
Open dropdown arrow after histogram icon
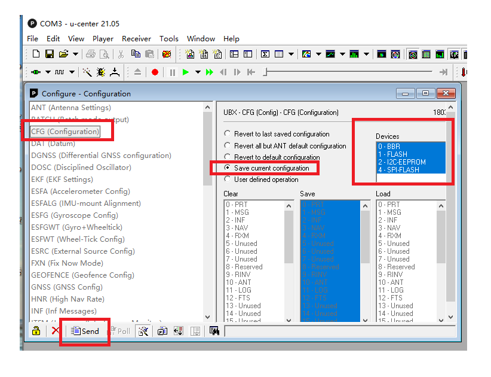(366, 54)
